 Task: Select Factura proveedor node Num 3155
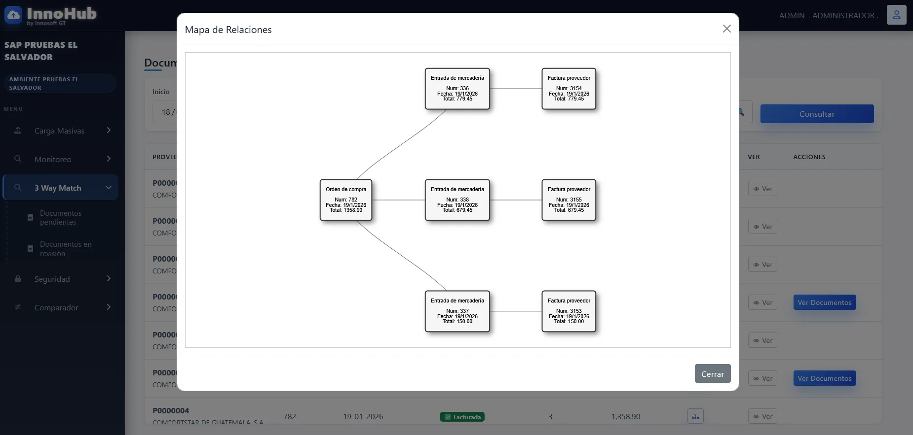(x=569, y=200)
